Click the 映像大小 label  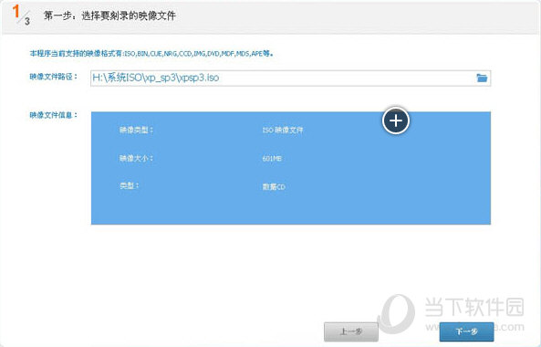click(x=136, y=159)
